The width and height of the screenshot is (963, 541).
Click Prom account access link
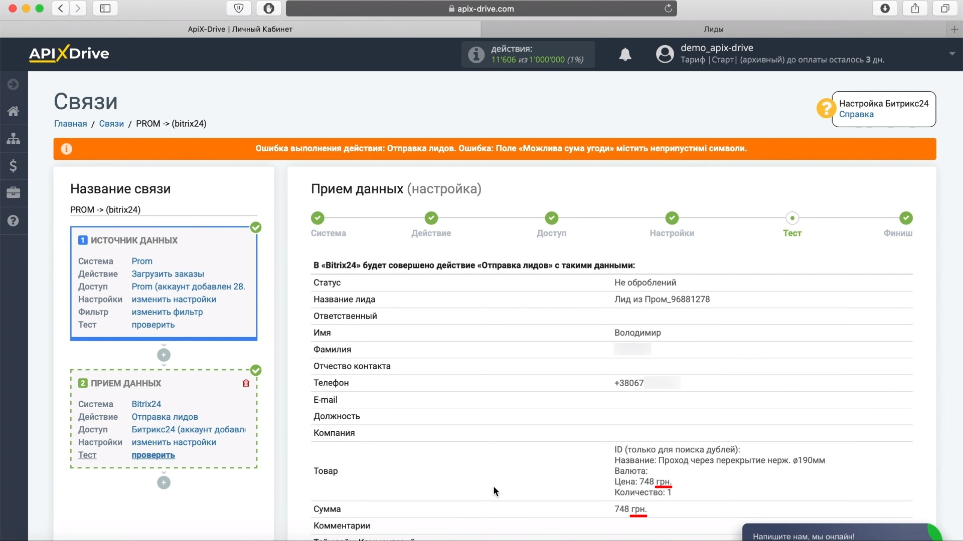click(189, 287)
